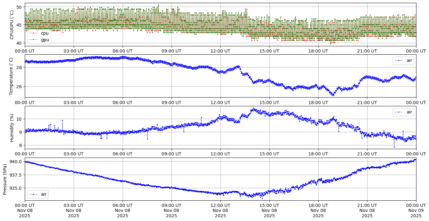Click the Pressure (hPa) y-axis label
The height and width of the screenshot is (221, 429).
pos(5,179)
